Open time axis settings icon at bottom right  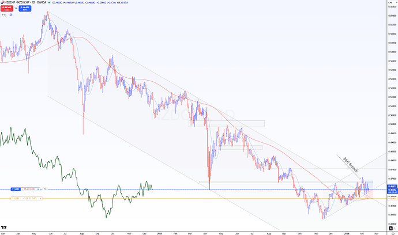pyautogui.click(x=393, y=233)
